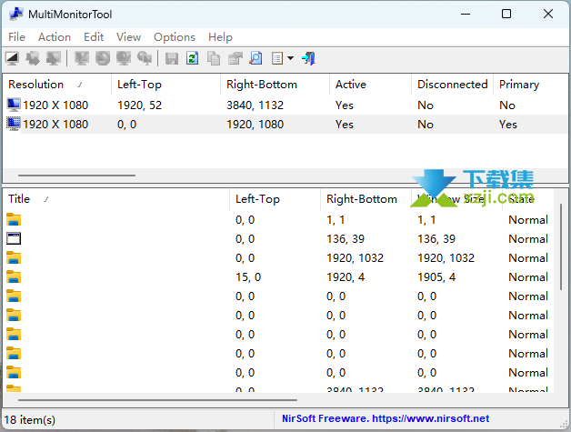The image size is (571, 432).
Task: Click the Find magnifier toolbar icon
Action: 255,58
